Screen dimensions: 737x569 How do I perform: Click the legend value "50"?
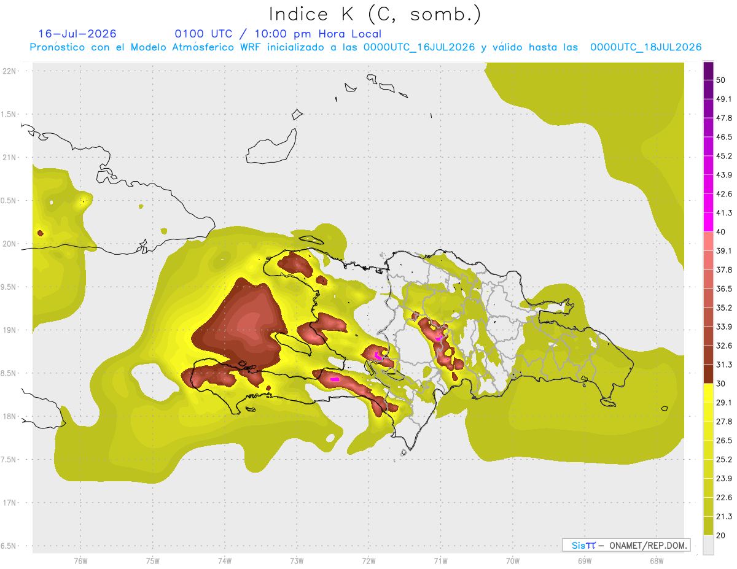tap(720, 80)
